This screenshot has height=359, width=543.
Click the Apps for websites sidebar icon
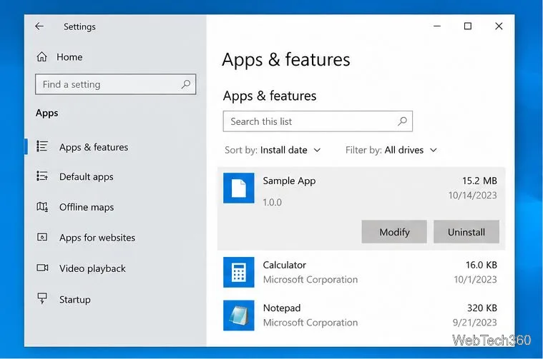[x=42, y=237]
